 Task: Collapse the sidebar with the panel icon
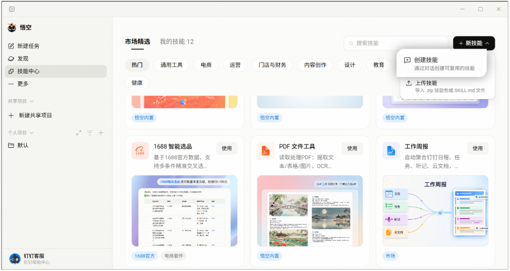(x=12, y=9)
